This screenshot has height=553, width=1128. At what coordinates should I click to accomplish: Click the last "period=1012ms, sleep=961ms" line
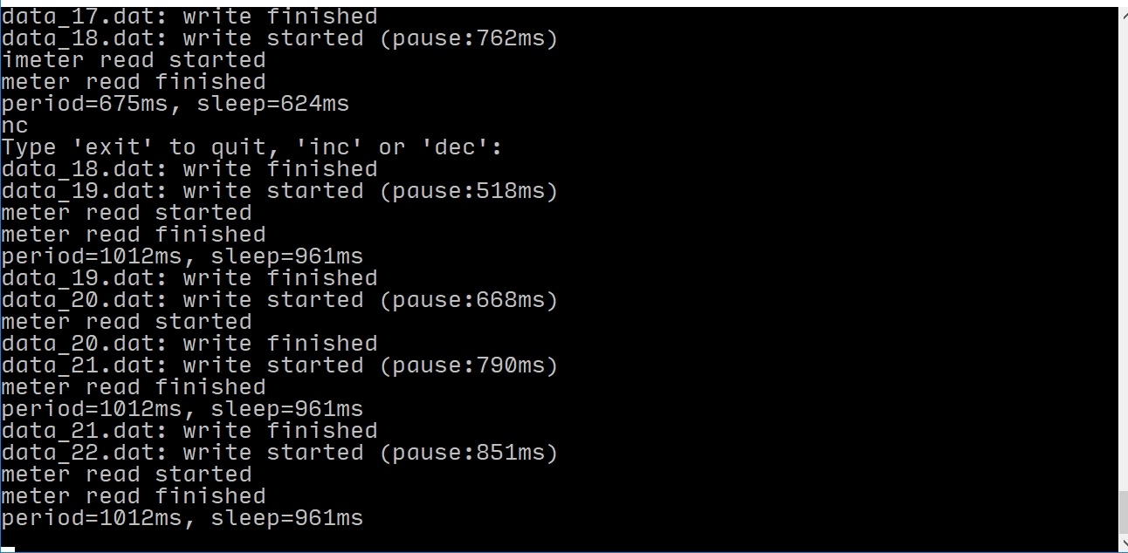tap(182, 518)
